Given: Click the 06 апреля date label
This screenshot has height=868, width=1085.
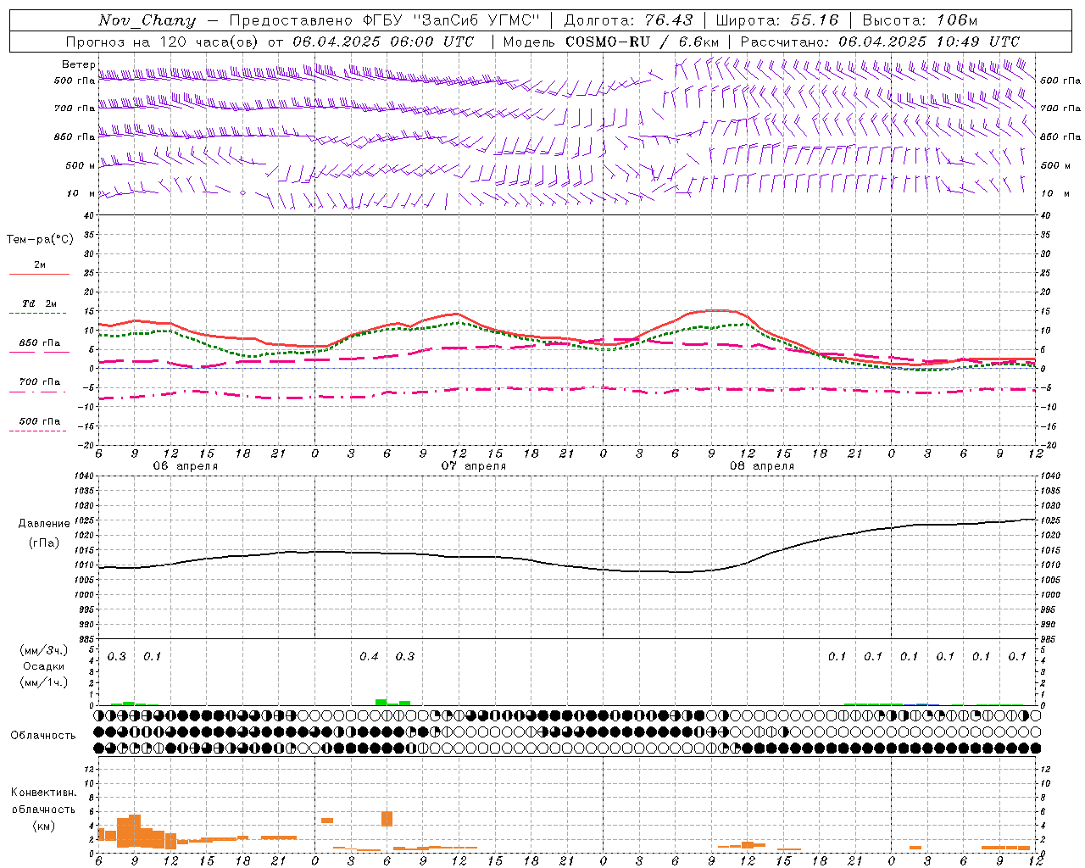Looking at the screenshot, I should pyautogui.click(x=185, y=466).
